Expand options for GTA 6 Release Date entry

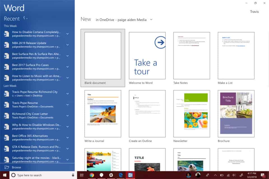[x=68, y=149]
